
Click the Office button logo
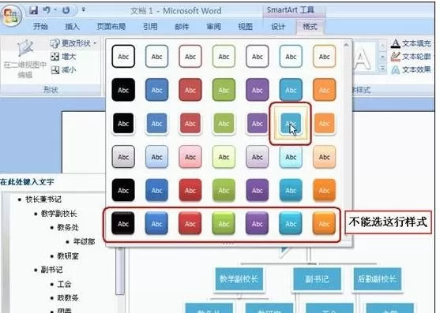click(x=11, y=16)
